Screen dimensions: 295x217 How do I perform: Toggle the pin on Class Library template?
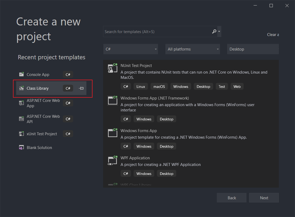(x=81, y=88)
